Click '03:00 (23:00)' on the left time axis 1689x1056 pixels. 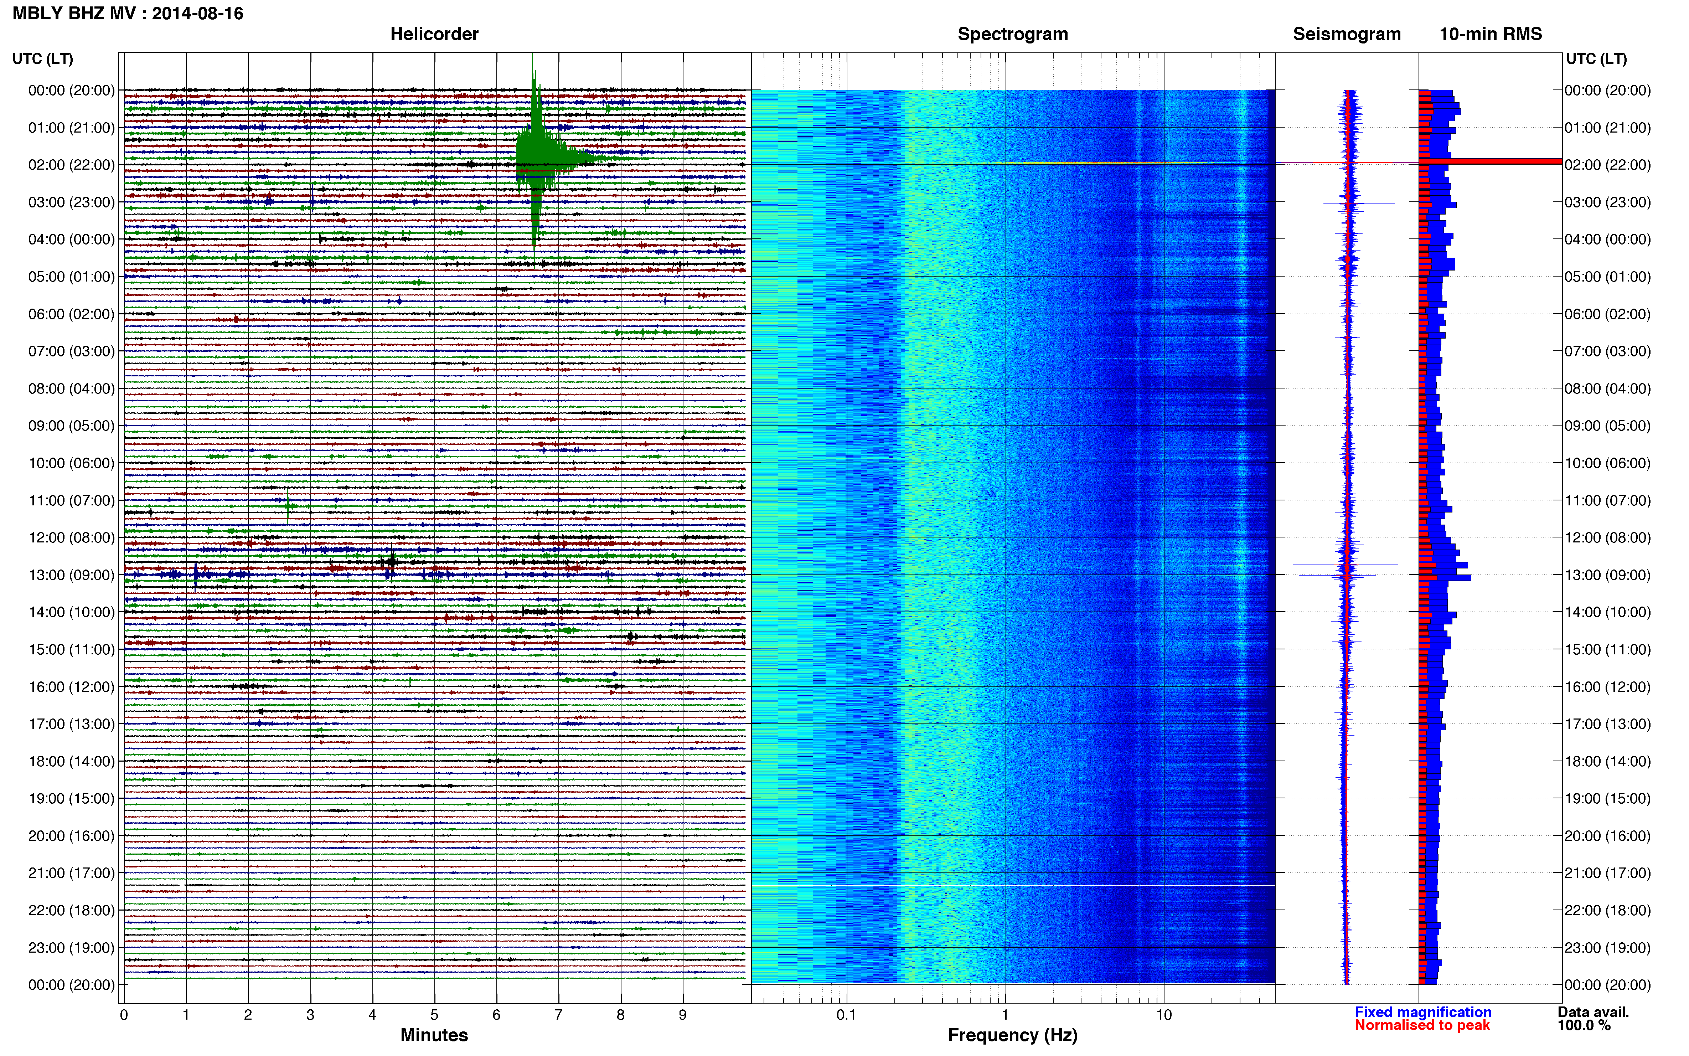click(71, 202)
